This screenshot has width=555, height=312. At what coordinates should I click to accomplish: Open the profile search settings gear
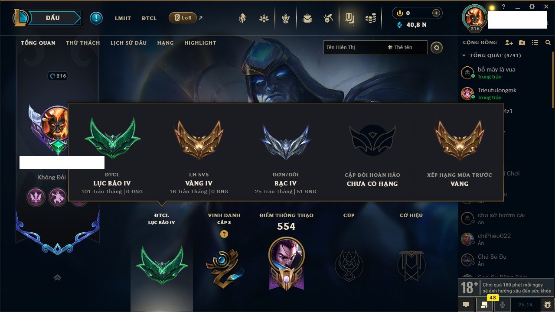tap(437, 47)
